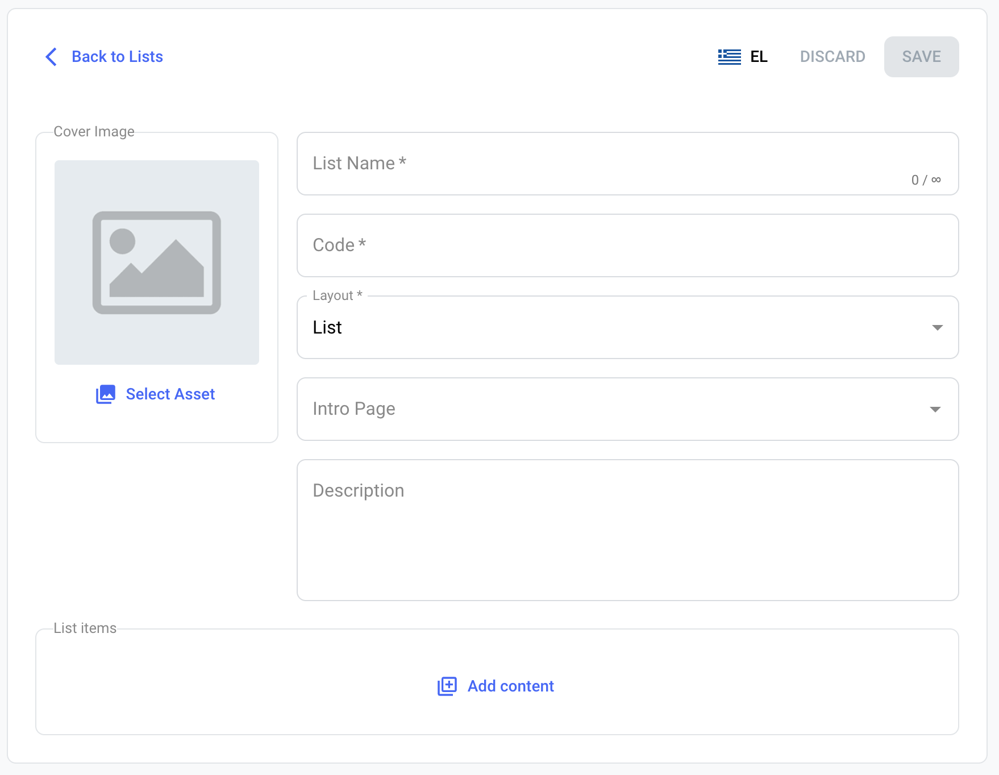Click the cover image placeholder picture
The image size is (999, 775).
point(157,262)
